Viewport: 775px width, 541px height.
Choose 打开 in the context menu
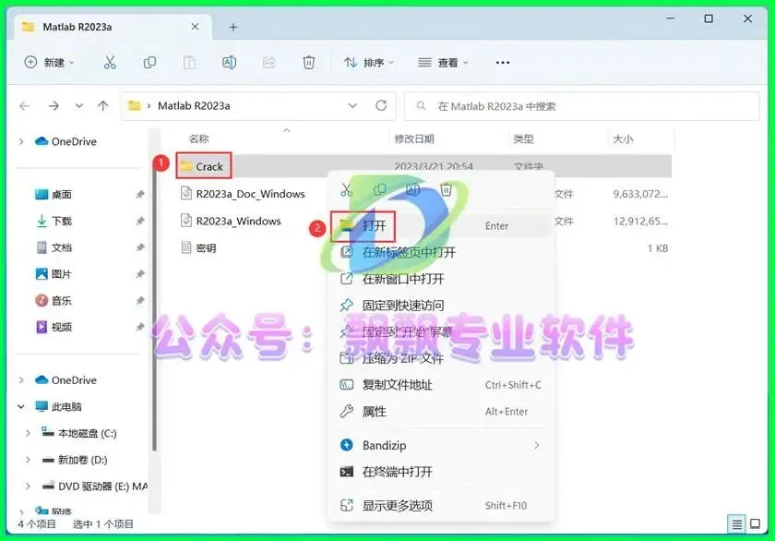tap(440, 226)
